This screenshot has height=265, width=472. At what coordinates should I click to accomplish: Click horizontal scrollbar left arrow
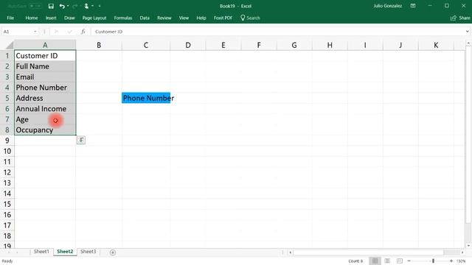coord(290,252)
